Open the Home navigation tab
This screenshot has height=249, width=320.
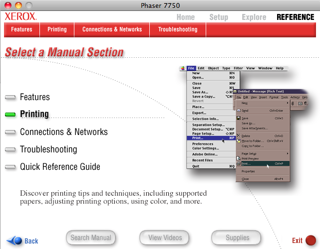click(x=186, y=17)
